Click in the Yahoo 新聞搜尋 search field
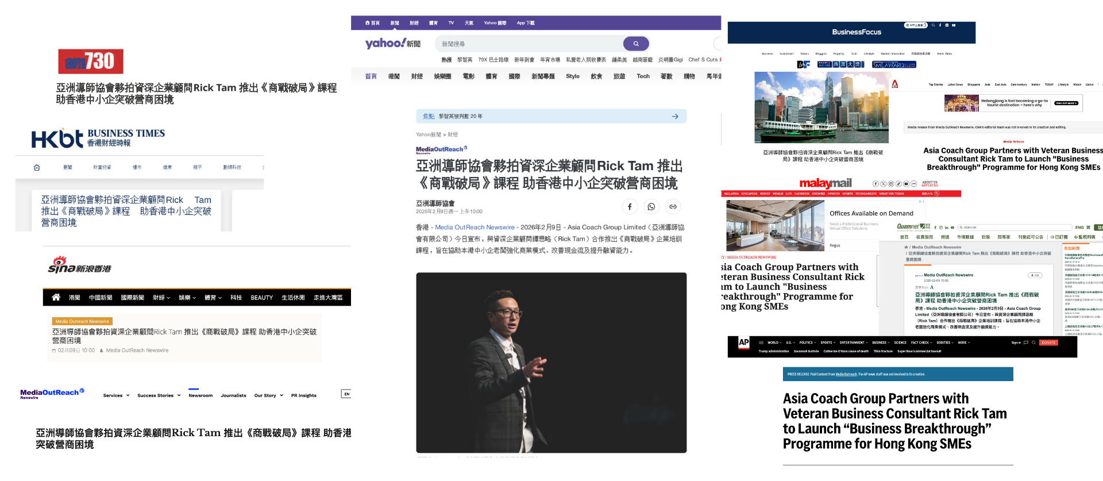 (529, 44)
